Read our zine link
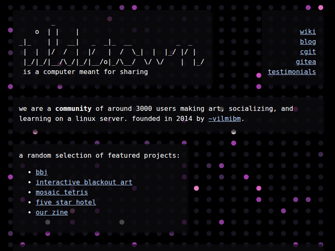Screen dimensions: 335x251 [x=52, y=213]
